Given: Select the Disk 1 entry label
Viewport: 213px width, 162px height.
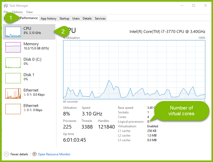Looking at the screenshot, I should tap(29, 75).
